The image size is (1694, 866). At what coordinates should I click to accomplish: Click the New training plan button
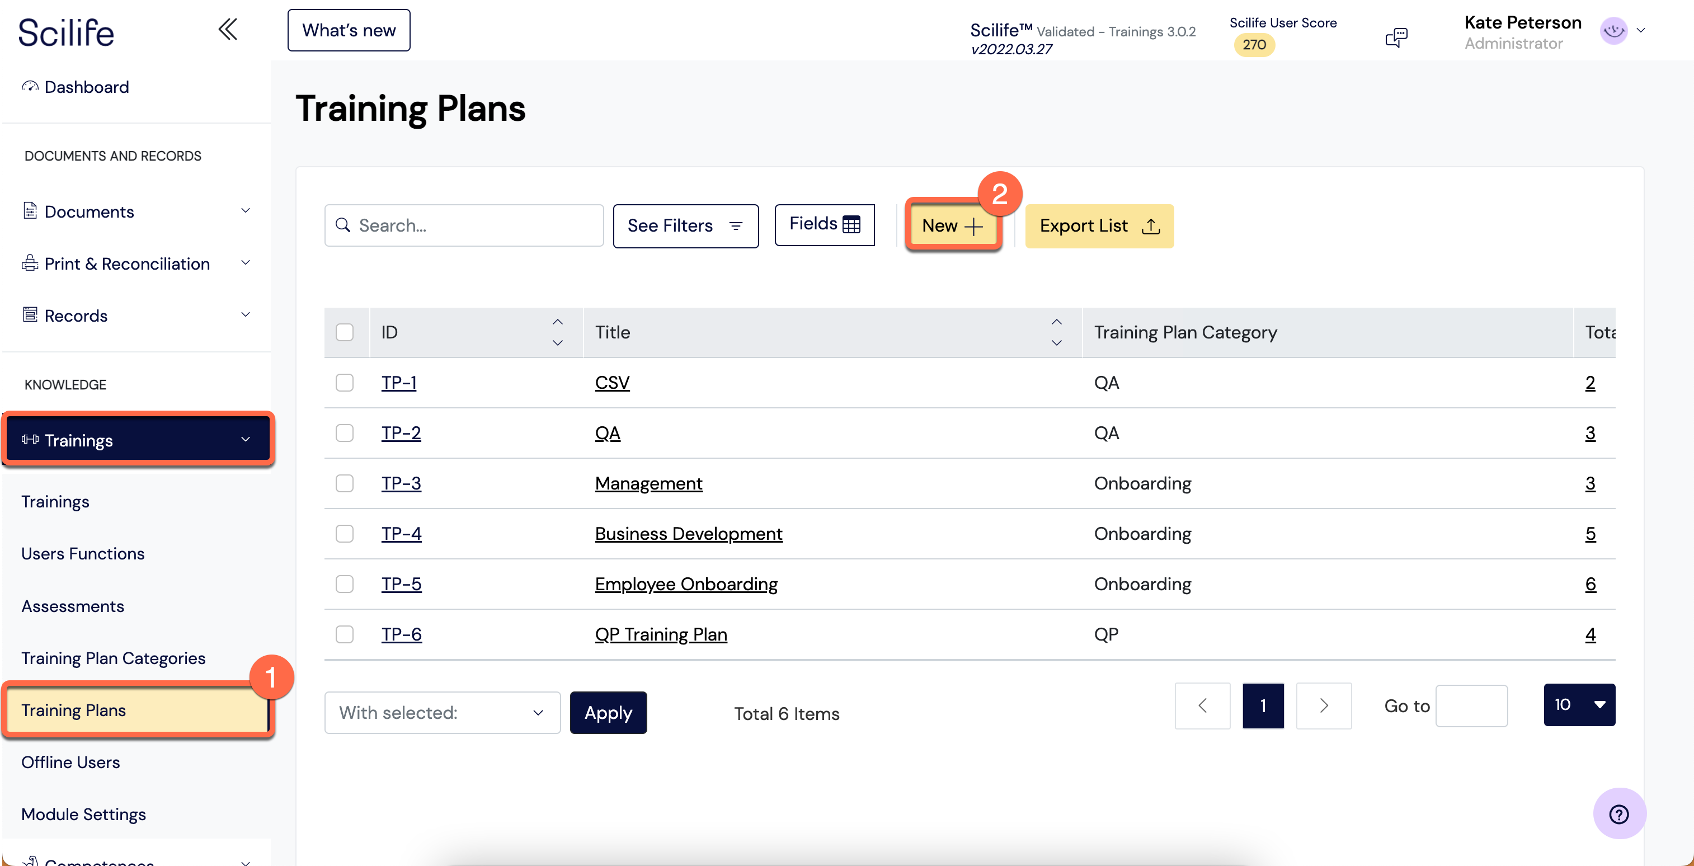pyautogui.click(x=952, y=225)
